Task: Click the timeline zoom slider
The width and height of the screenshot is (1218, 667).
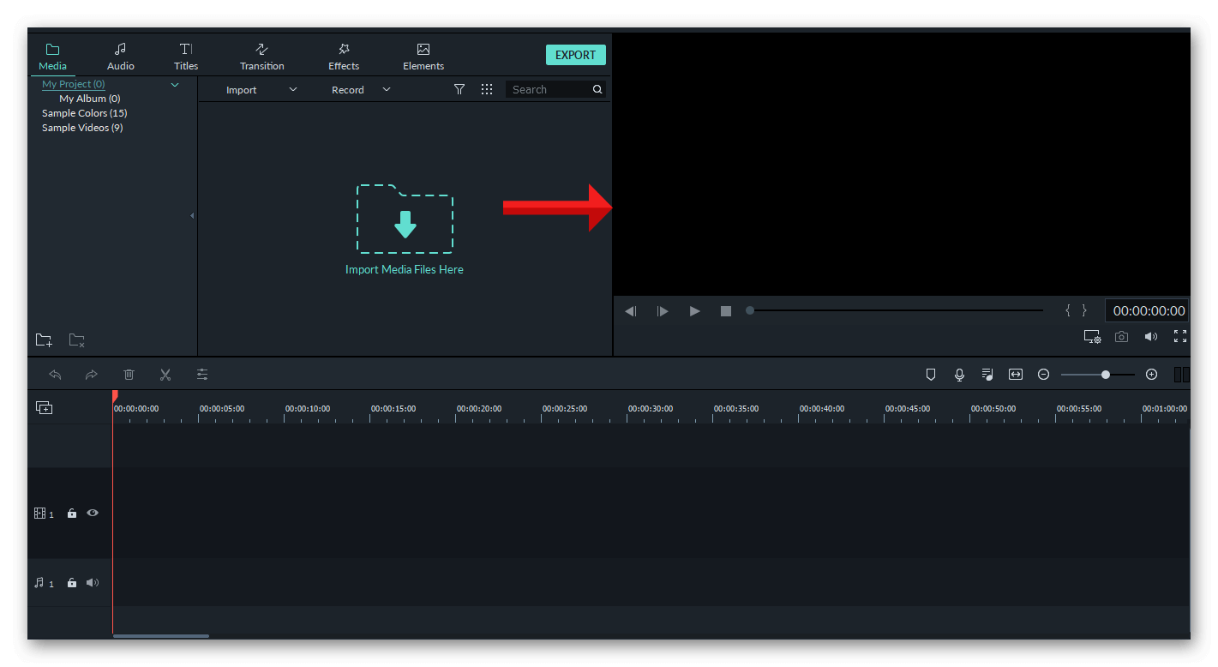Action: tap(1098, 375)
